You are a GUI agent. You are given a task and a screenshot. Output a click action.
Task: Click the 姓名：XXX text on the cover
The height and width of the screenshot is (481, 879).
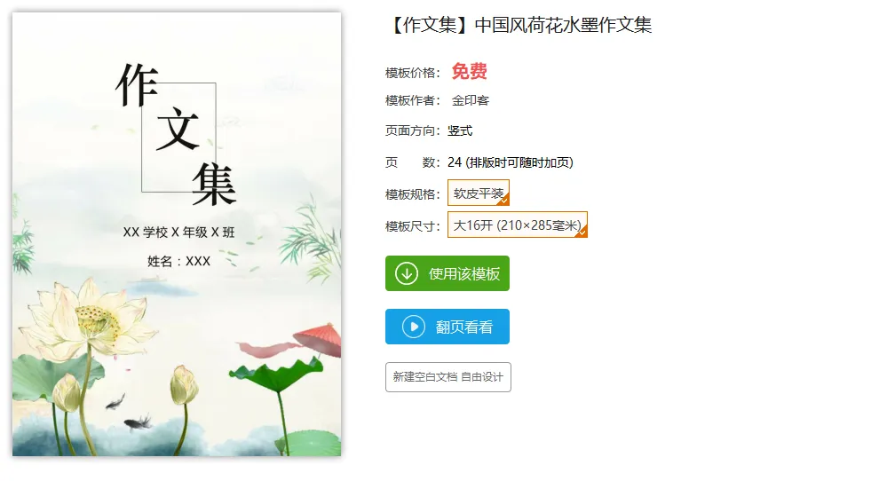tap(178, 261)
